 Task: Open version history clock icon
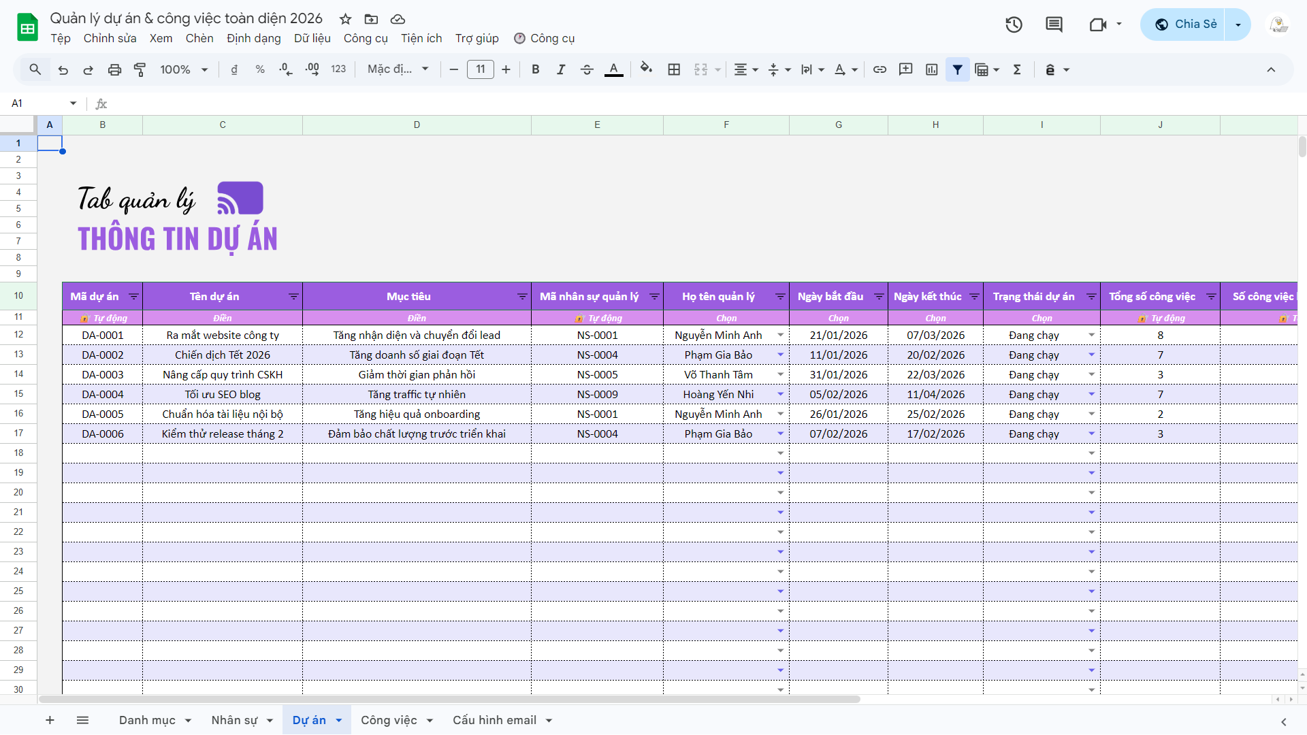1014,24
